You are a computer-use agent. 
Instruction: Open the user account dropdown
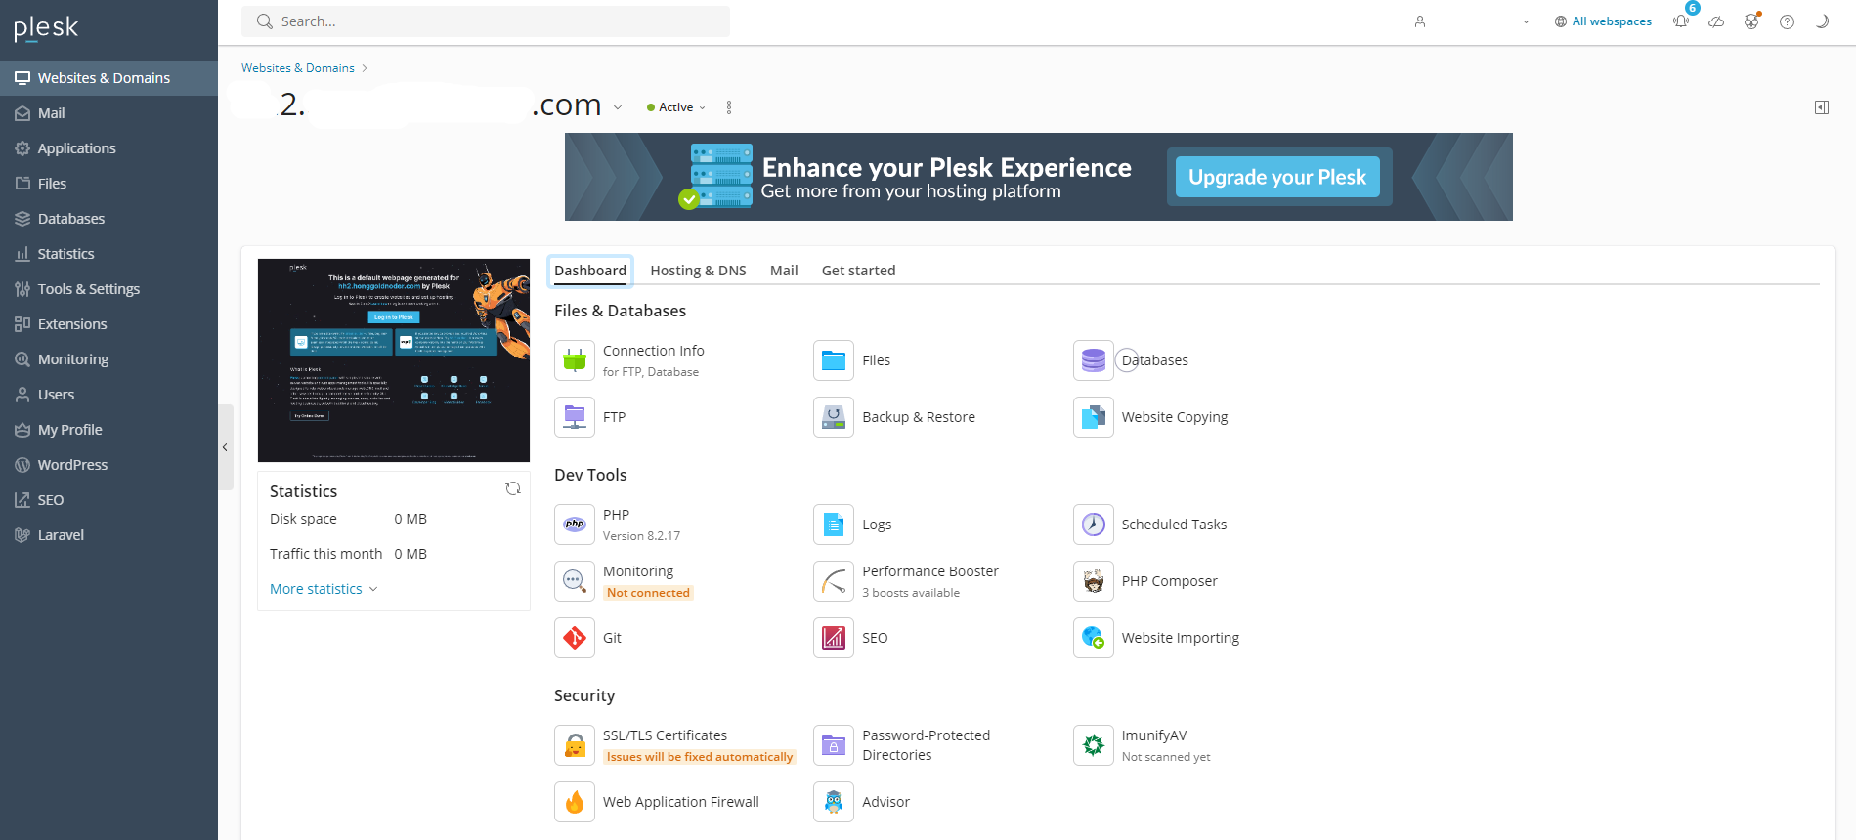pyautogui.click(x=1472, y=21)
